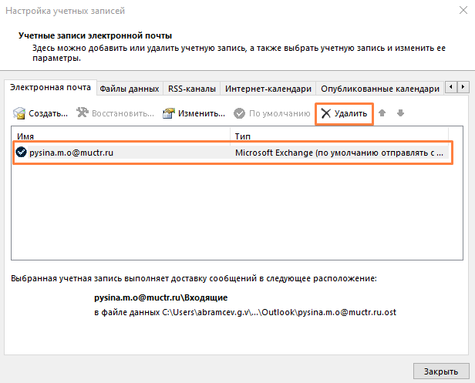
Task: Sort accounts by the Тип column header
Action: click(339, 136)
